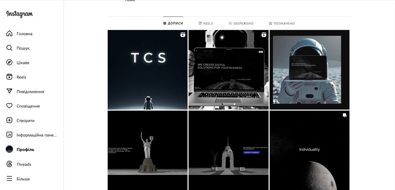Switch to the REELS tab
The height and width of the screenshot is (190, 395).
coord(206,24)
